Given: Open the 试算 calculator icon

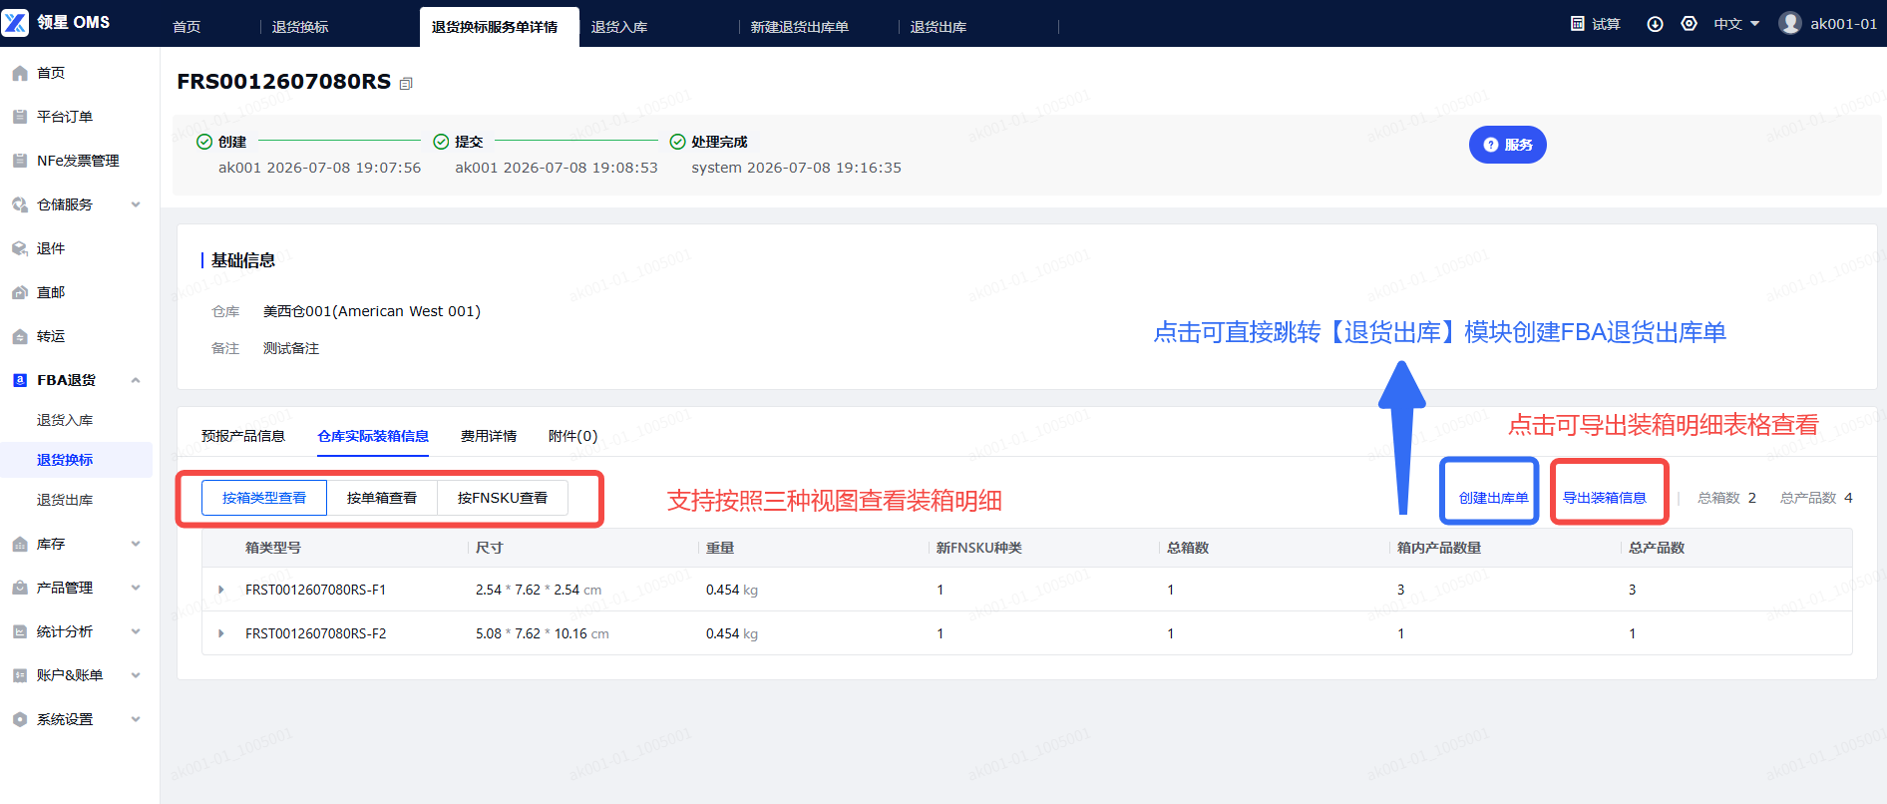Looking at the screenshot, I should (x=1578, y=24).
